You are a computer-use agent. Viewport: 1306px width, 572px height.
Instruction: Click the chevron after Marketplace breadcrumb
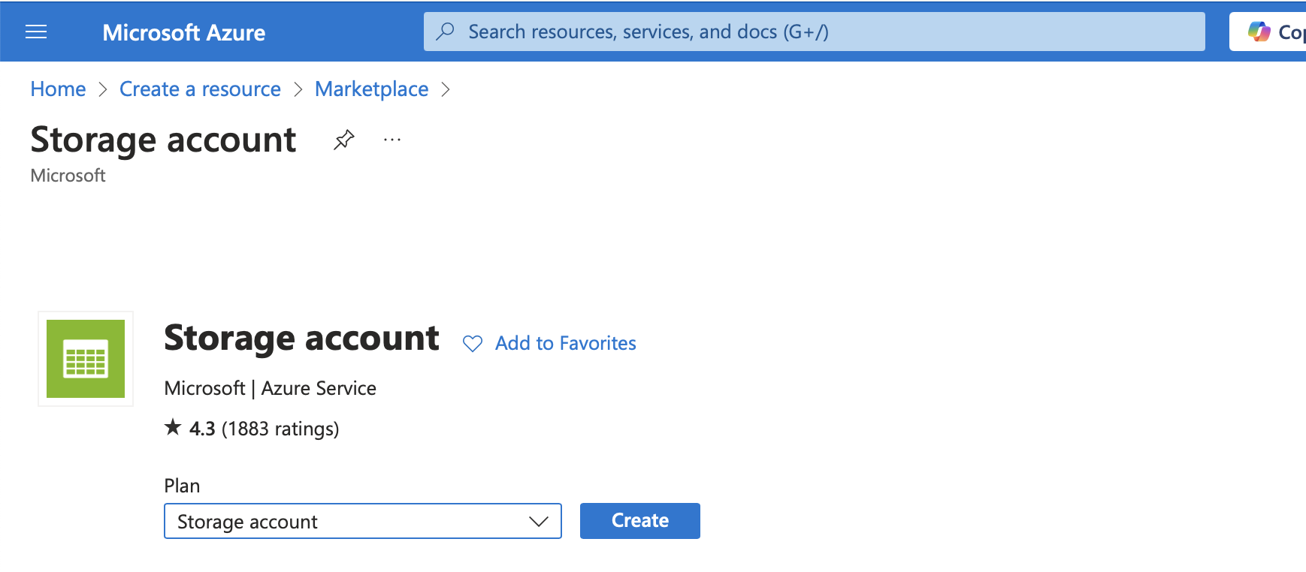(x=446, y=89)
